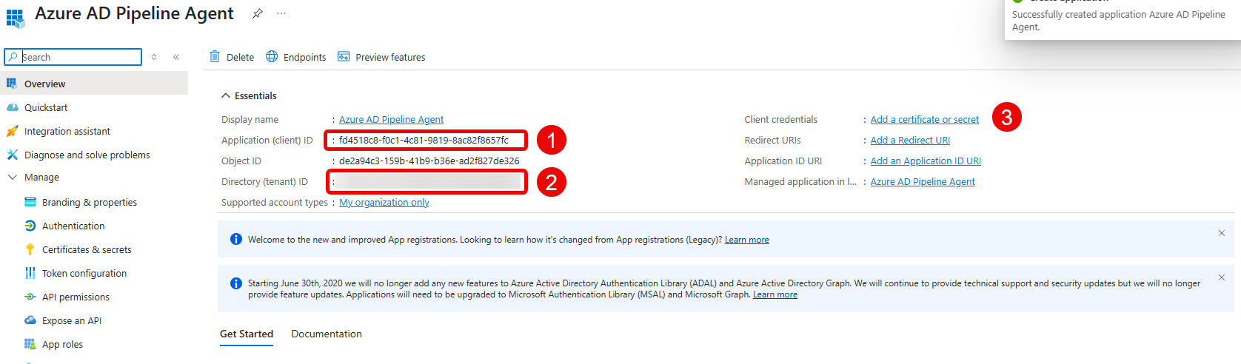The image size is (1241, 364).
Task: Select the Application (client) ID value
Action: (424, 140)
